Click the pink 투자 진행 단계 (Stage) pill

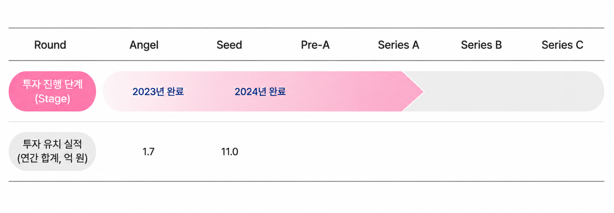tap(52, 91)
